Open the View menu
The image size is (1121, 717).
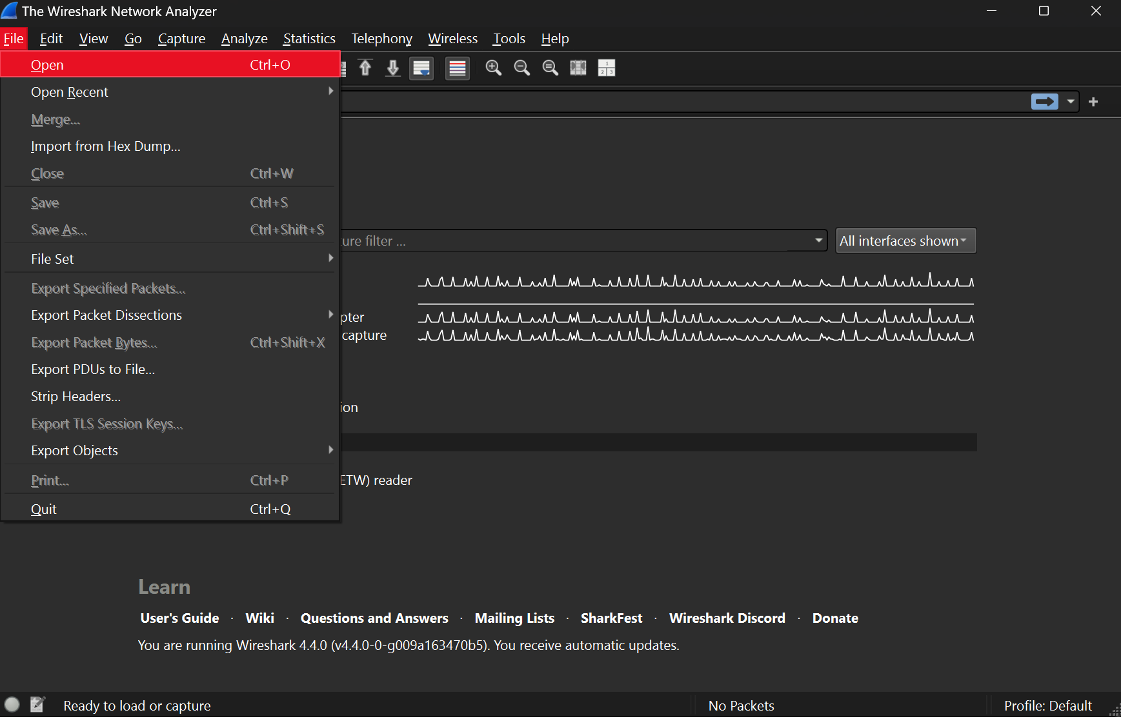click(94, 39)
